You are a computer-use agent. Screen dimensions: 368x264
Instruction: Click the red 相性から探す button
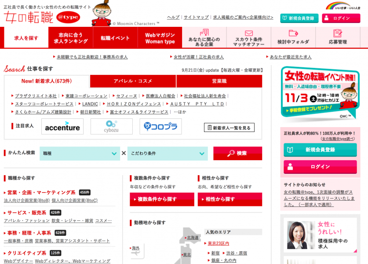(x=230, y=199)
